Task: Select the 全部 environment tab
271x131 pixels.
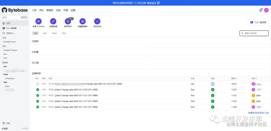Action: coord(35,33)
